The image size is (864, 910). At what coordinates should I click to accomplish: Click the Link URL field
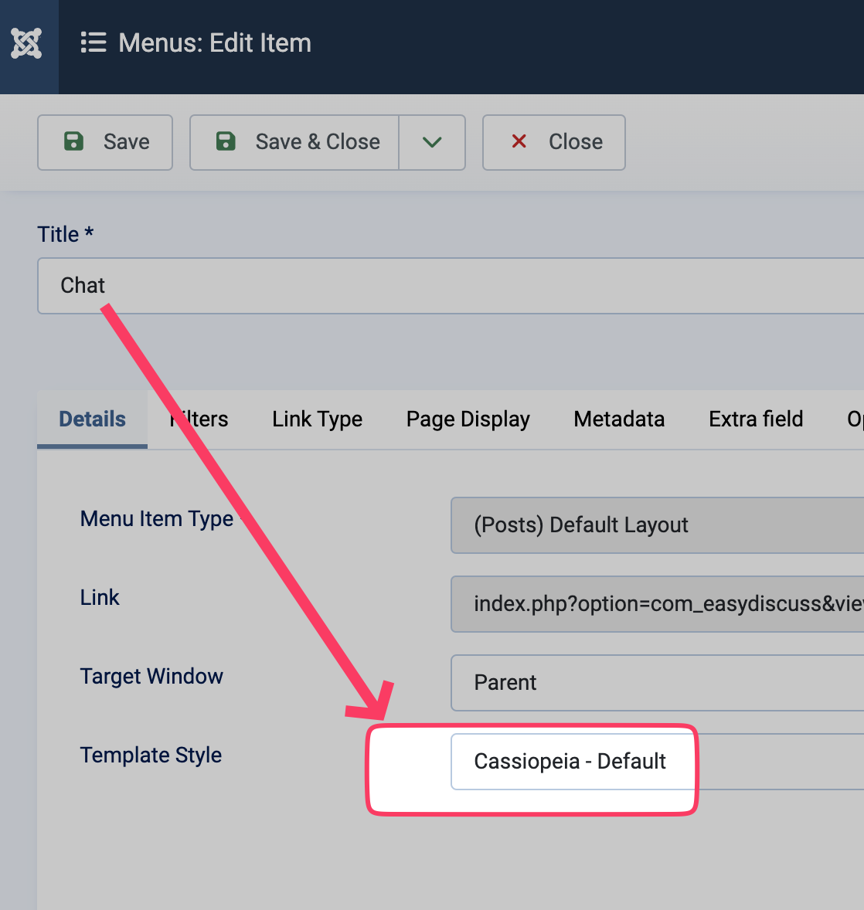tap(657, 604)
